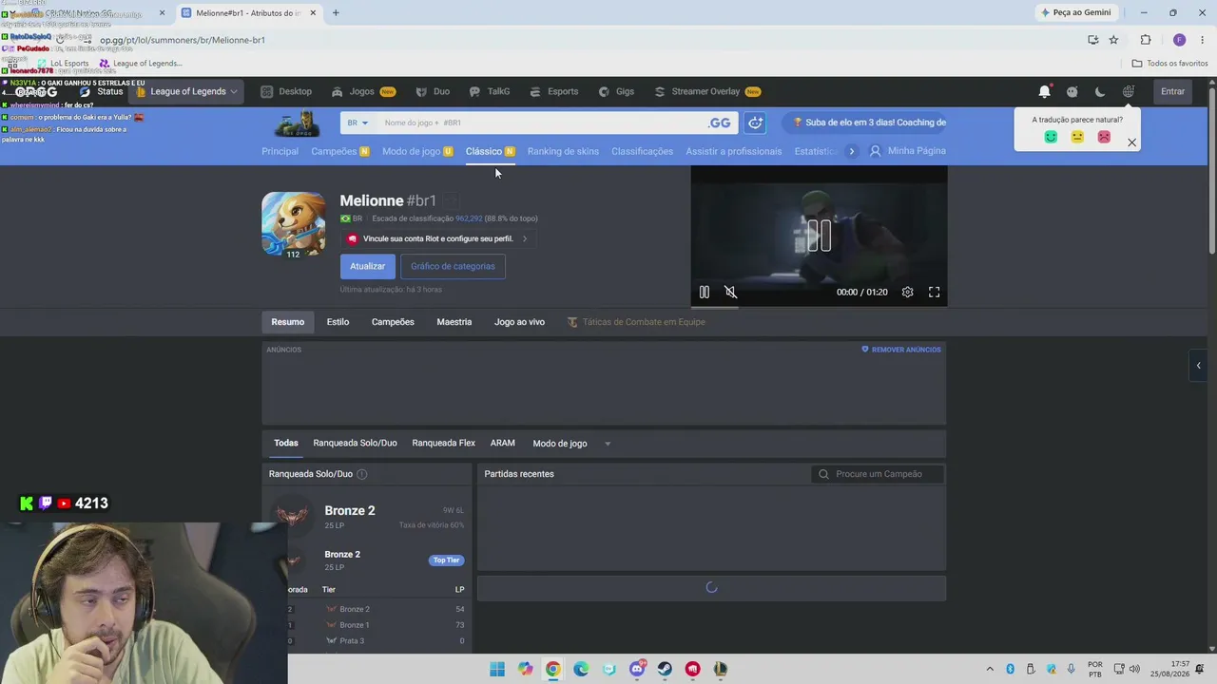Open the Desktop nav item

286,91
